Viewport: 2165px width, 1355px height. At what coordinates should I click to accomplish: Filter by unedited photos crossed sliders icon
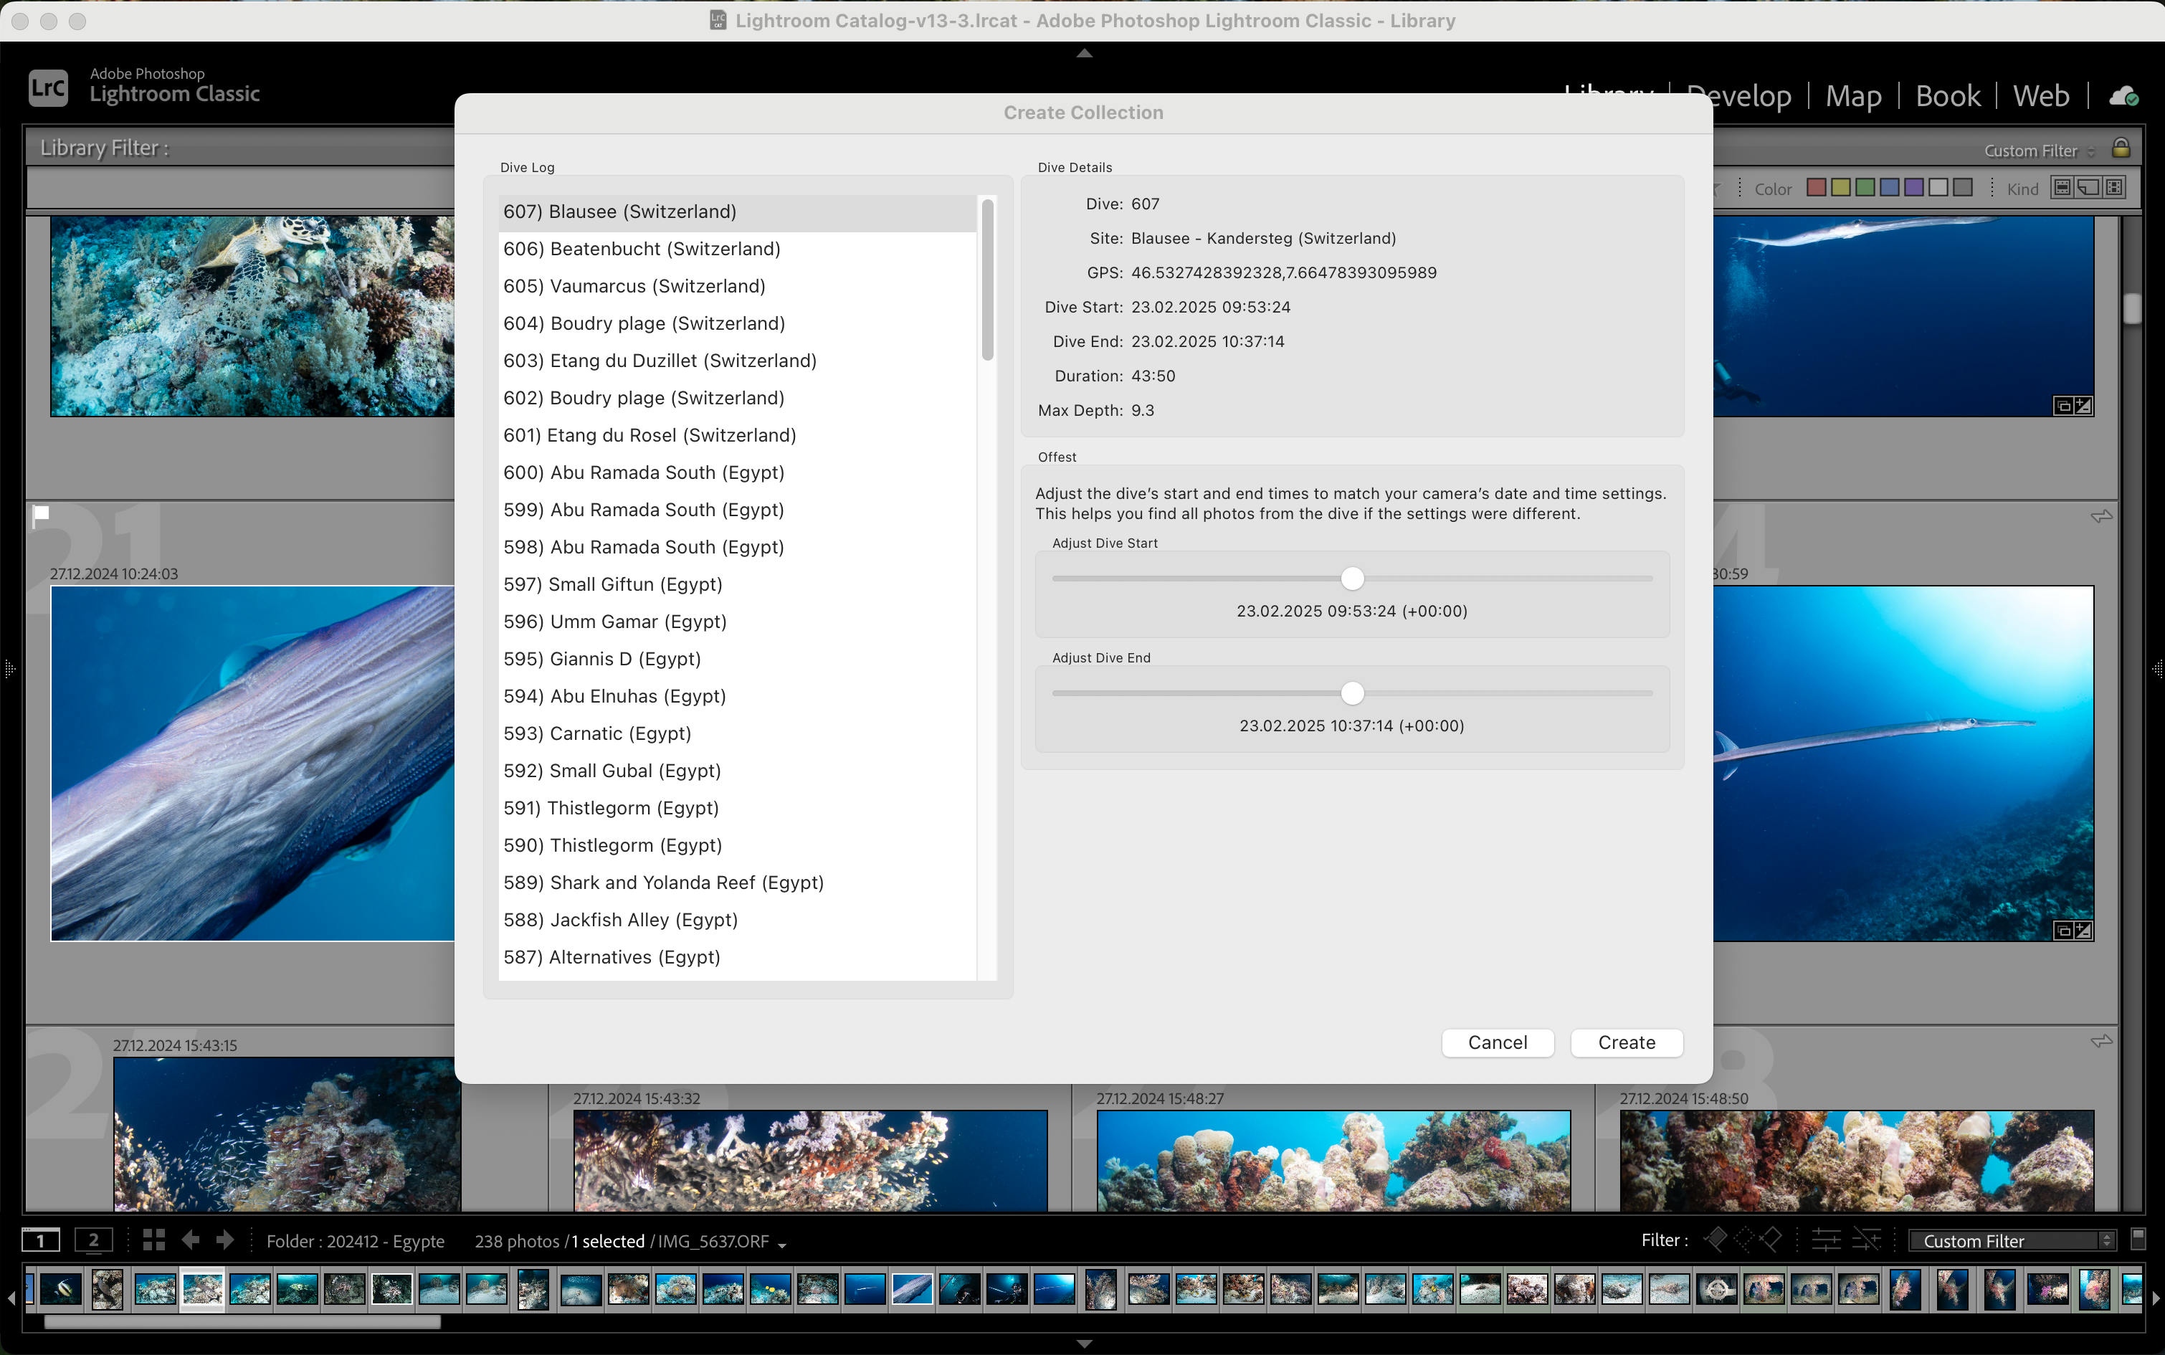1867,1240
